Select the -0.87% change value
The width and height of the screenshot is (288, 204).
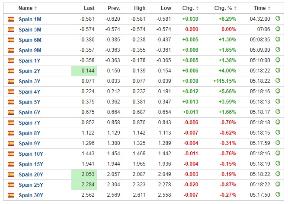click(x=228, y=185)
